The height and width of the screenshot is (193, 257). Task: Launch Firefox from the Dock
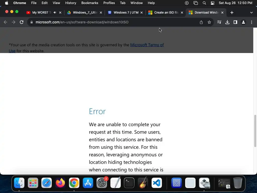click(60, 183)
